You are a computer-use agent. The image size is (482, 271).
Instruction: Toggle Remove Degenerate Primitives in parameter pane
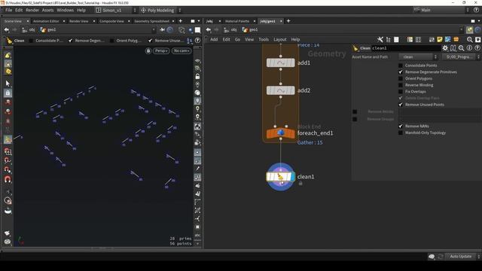coord(401,72)
